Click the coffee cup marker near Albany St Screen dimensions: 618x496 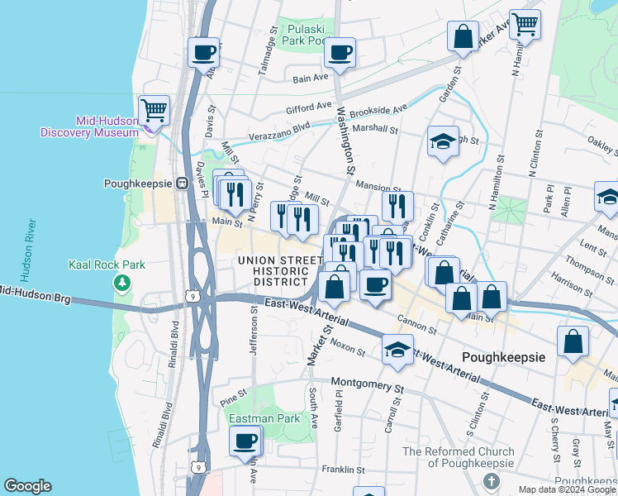203,54
